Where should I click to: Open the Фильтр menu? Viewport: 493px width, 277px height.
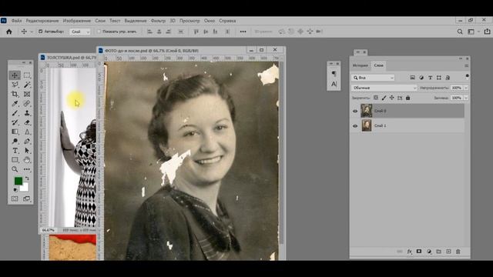tap(158, 21)
